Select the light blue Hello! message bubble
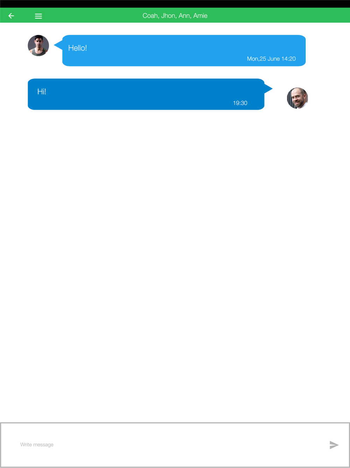The height and width of the screenshot is (468, 350). (x=184, y=51)
